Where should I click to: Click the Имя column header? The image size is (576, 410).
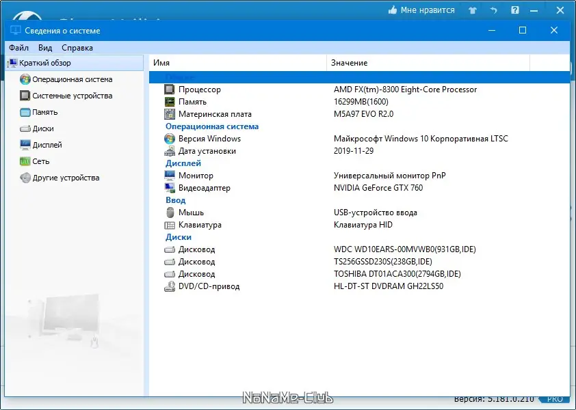(x=237, y=63)
